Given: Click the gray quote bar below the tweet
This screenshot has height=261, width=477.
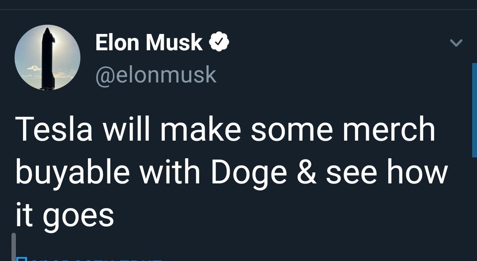Looking at the screenshot, I should click(x=13, y=247).
